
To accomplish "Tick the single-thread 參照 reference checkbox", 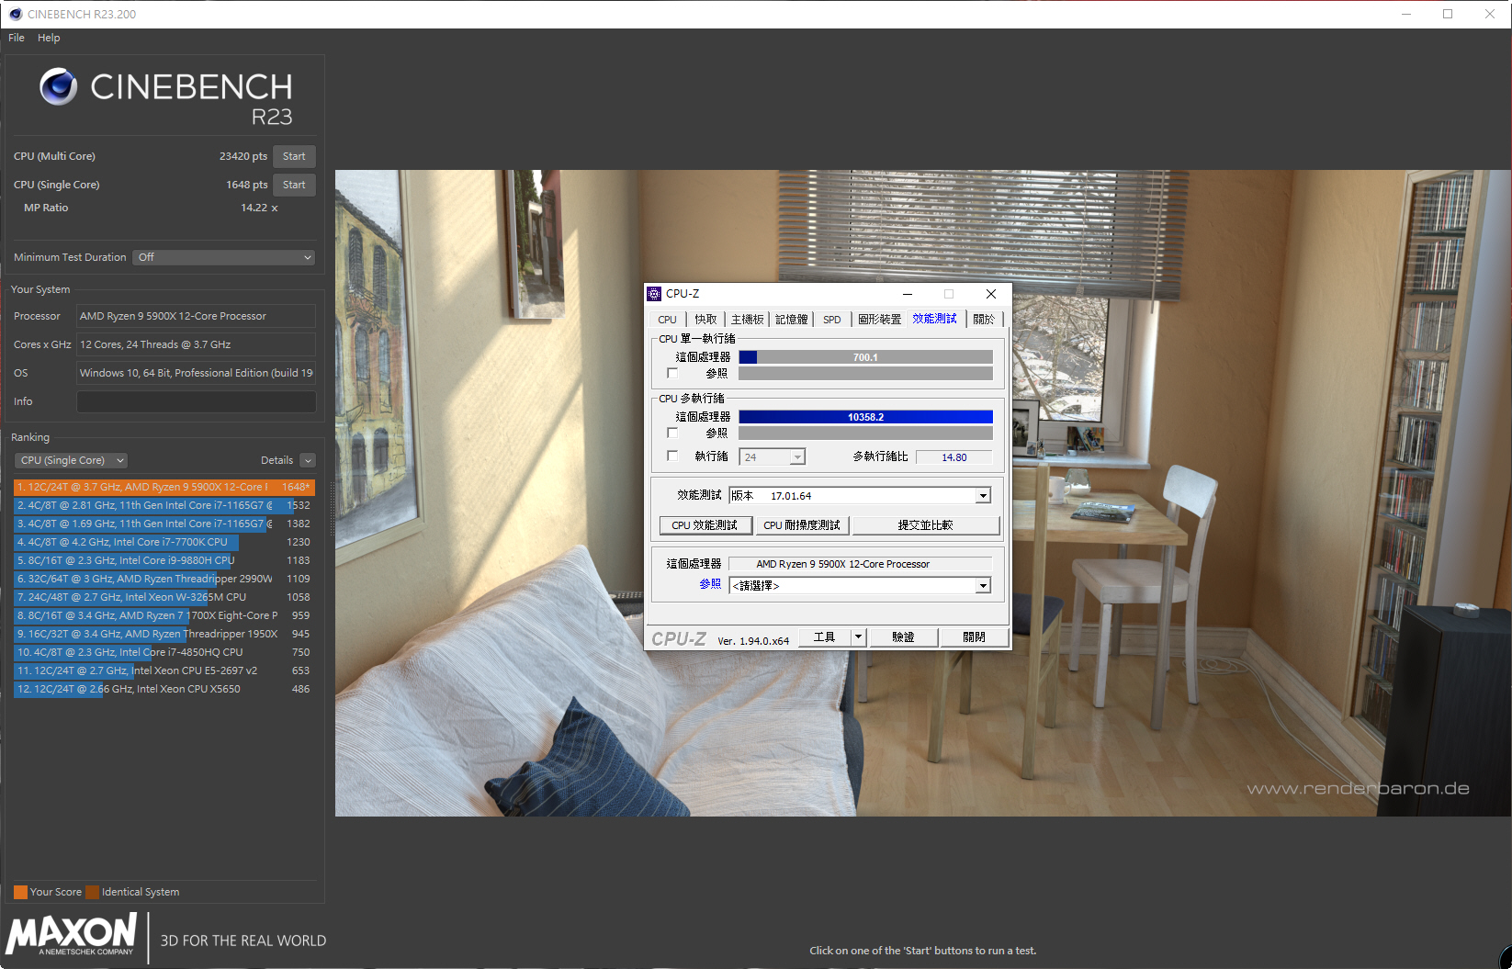I will [672, 374].
